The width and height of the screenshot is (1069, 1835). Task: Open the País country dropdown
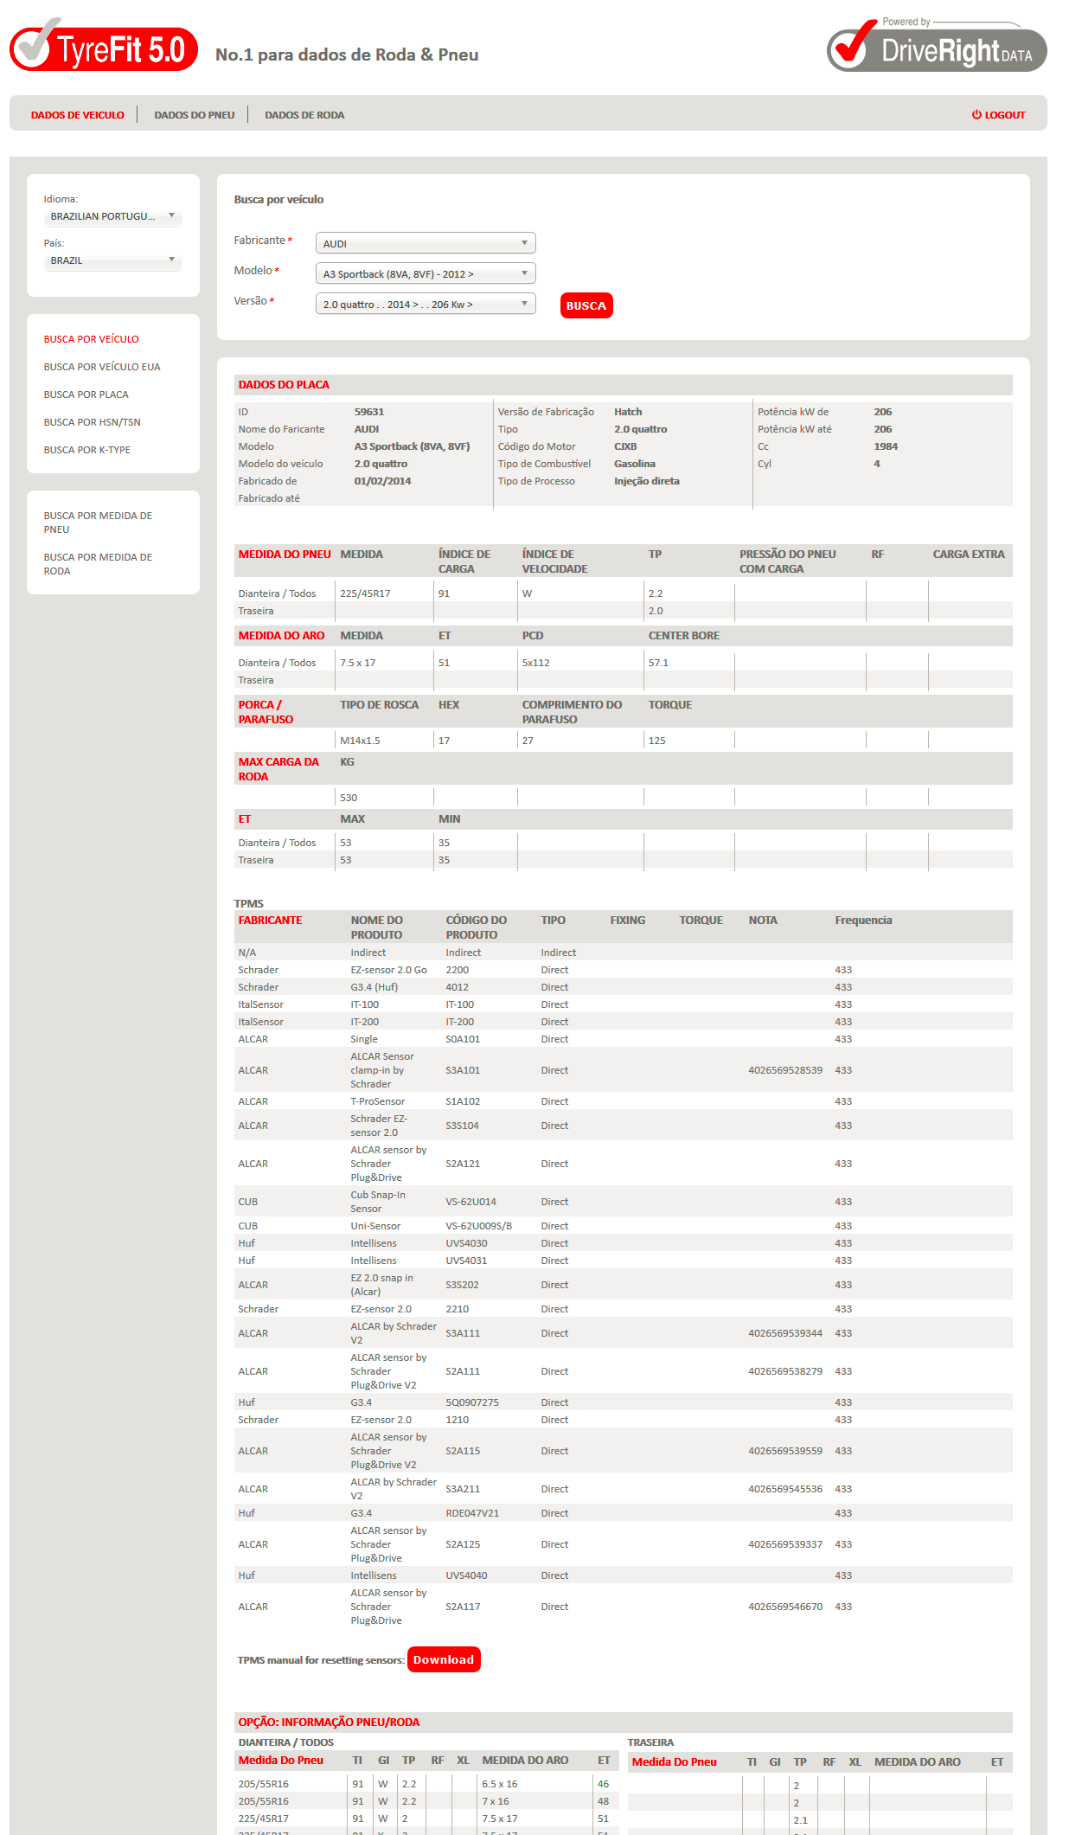click(113, 260)
